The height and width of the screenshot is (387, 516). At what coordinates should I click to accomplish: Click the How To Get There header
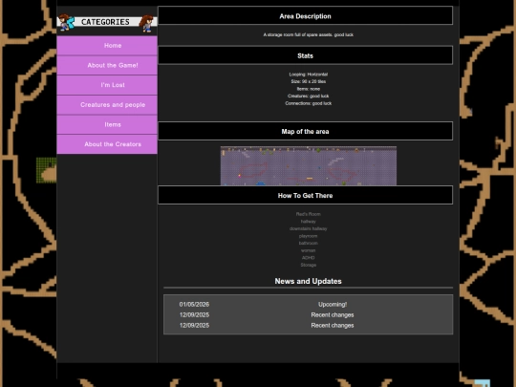click(x=306, y=195)
